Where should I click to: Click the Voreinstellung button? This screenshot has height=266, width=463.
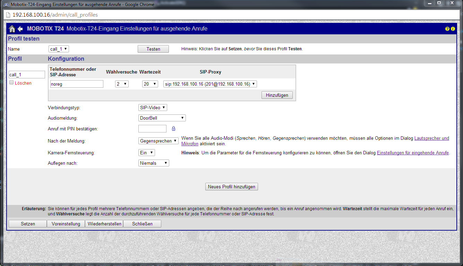pyautogui.click(x=66, y=224)
